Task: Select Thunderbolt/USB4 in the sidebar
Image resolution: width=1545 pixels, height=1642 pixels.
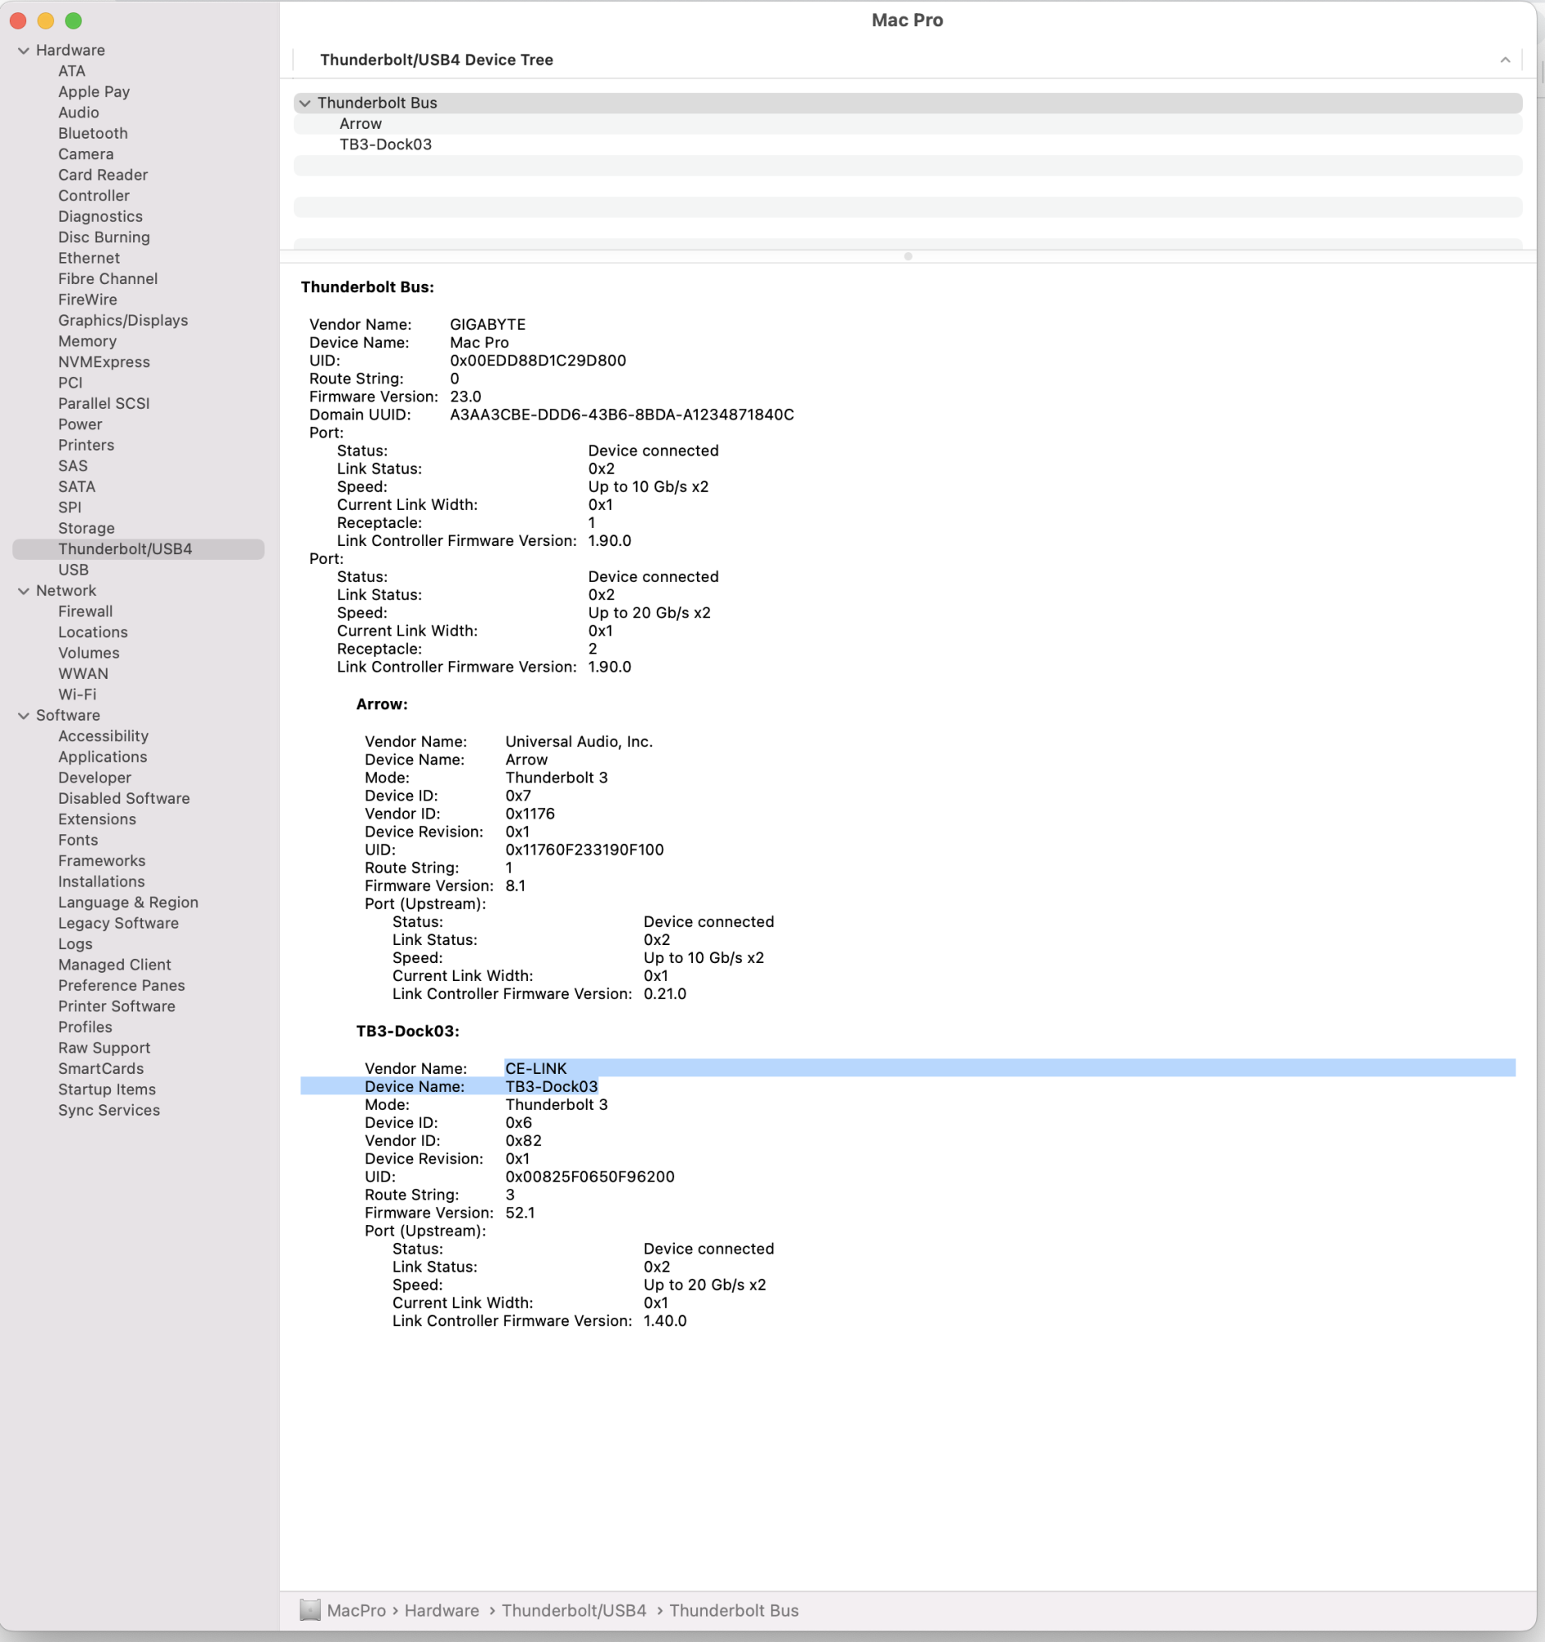Action: click(x=138, y=549)
